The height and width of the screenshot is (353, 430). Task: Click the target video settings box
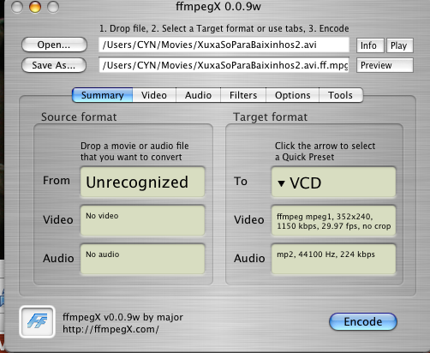pos(333,221)
